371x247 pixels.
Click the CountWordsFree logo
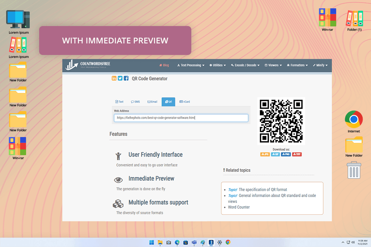pos(88,65)
